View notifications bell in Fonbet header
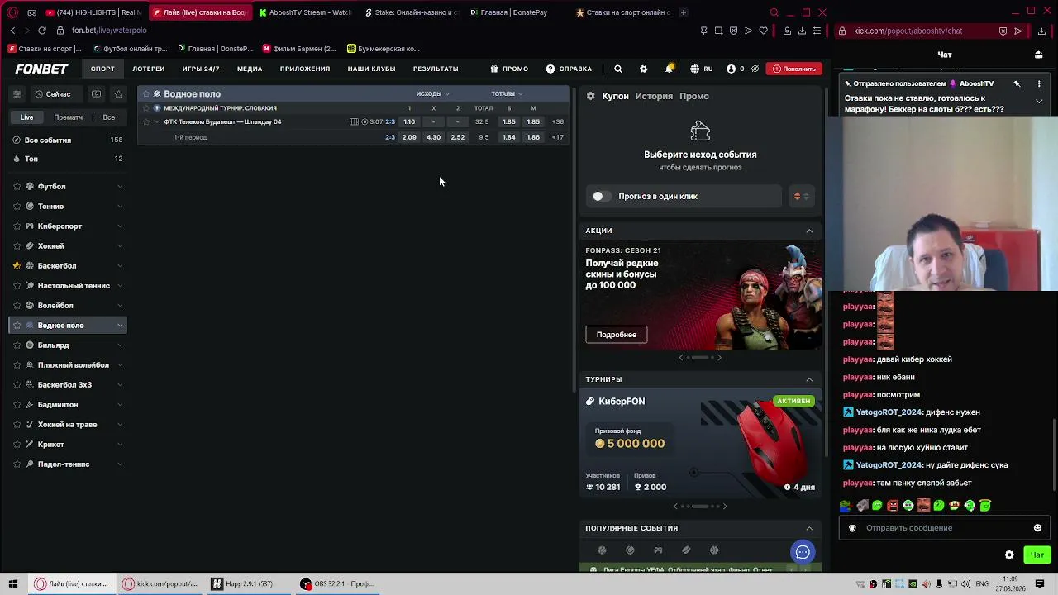Screen dimensions: 1058x595 point(670,69)
